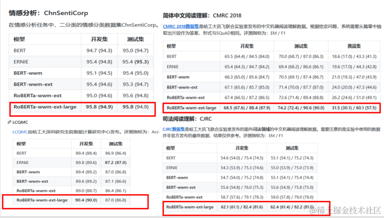Click BERT-wwm-ext in the ChnSentiCorp table
This screenshot has height=218, width=384.
tap(33, 84)
